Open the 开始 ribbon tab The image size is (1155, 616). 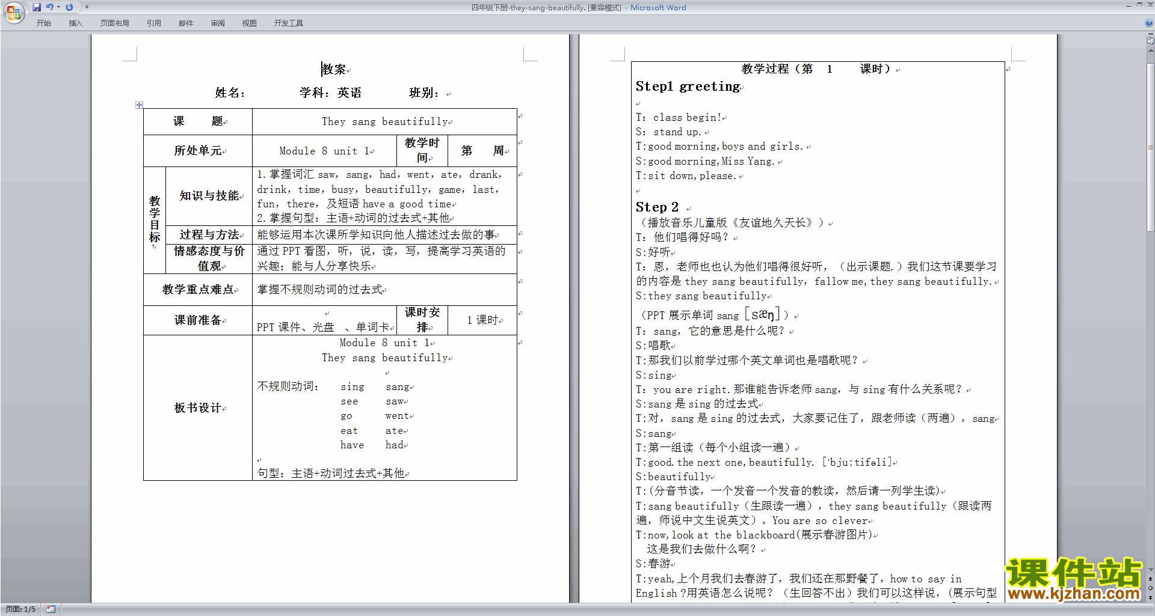[44, 23]
